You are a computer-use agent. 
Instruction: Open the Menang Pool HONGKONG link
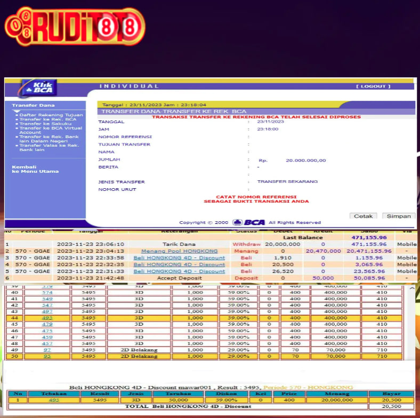(x=179, y=251)
